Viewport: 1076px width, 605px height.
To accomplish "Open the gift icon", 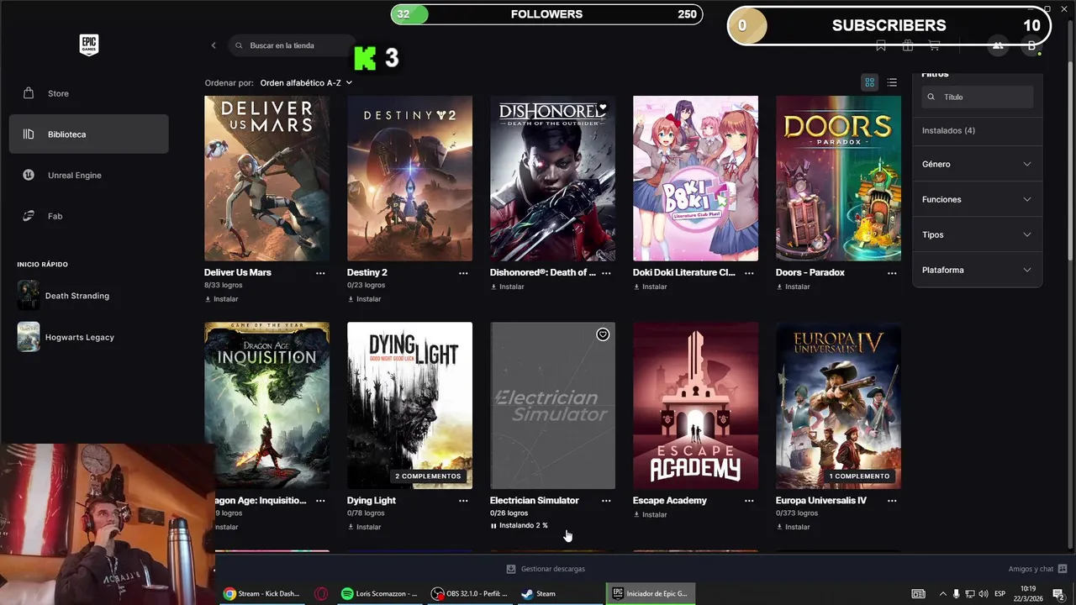I will coord(908,46).
